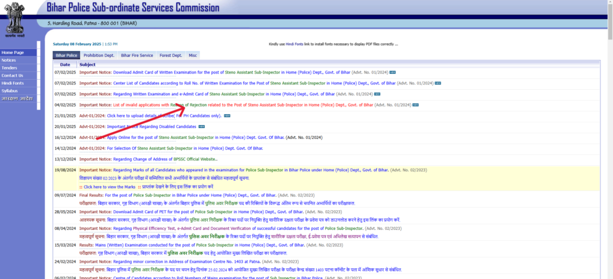Screen dimensions: 613x279
Task: Click Saturday 08 February 2025 date text
Action: point(77,44)
